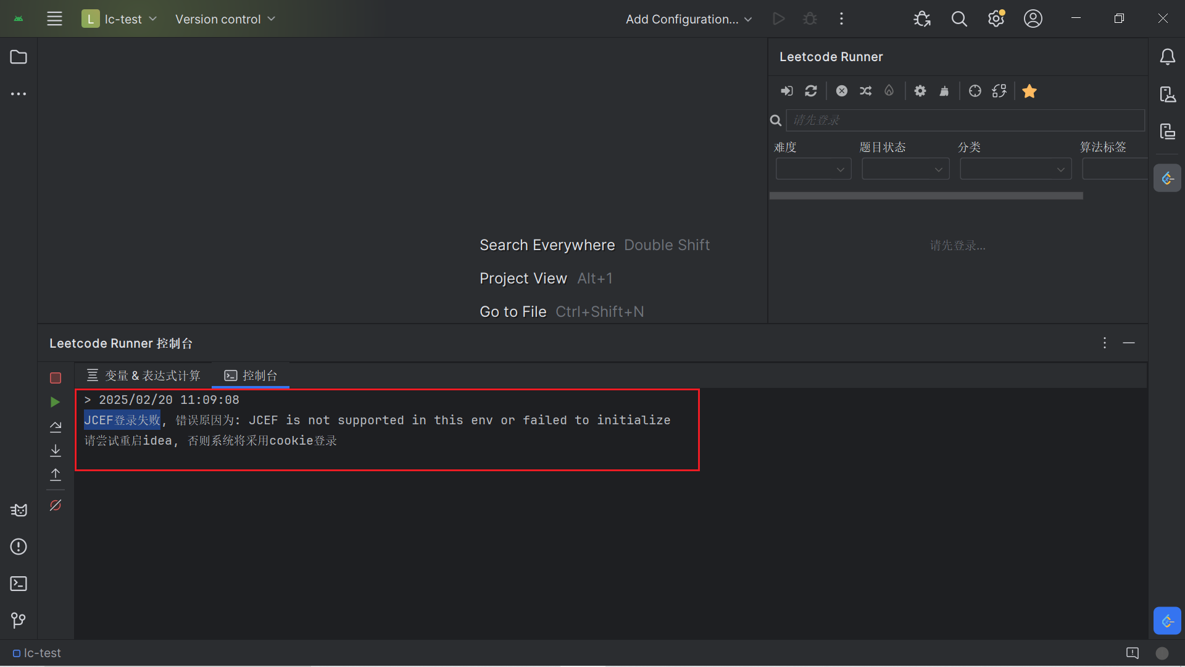Click the user account avatar icon

(x=1033, y=19)
